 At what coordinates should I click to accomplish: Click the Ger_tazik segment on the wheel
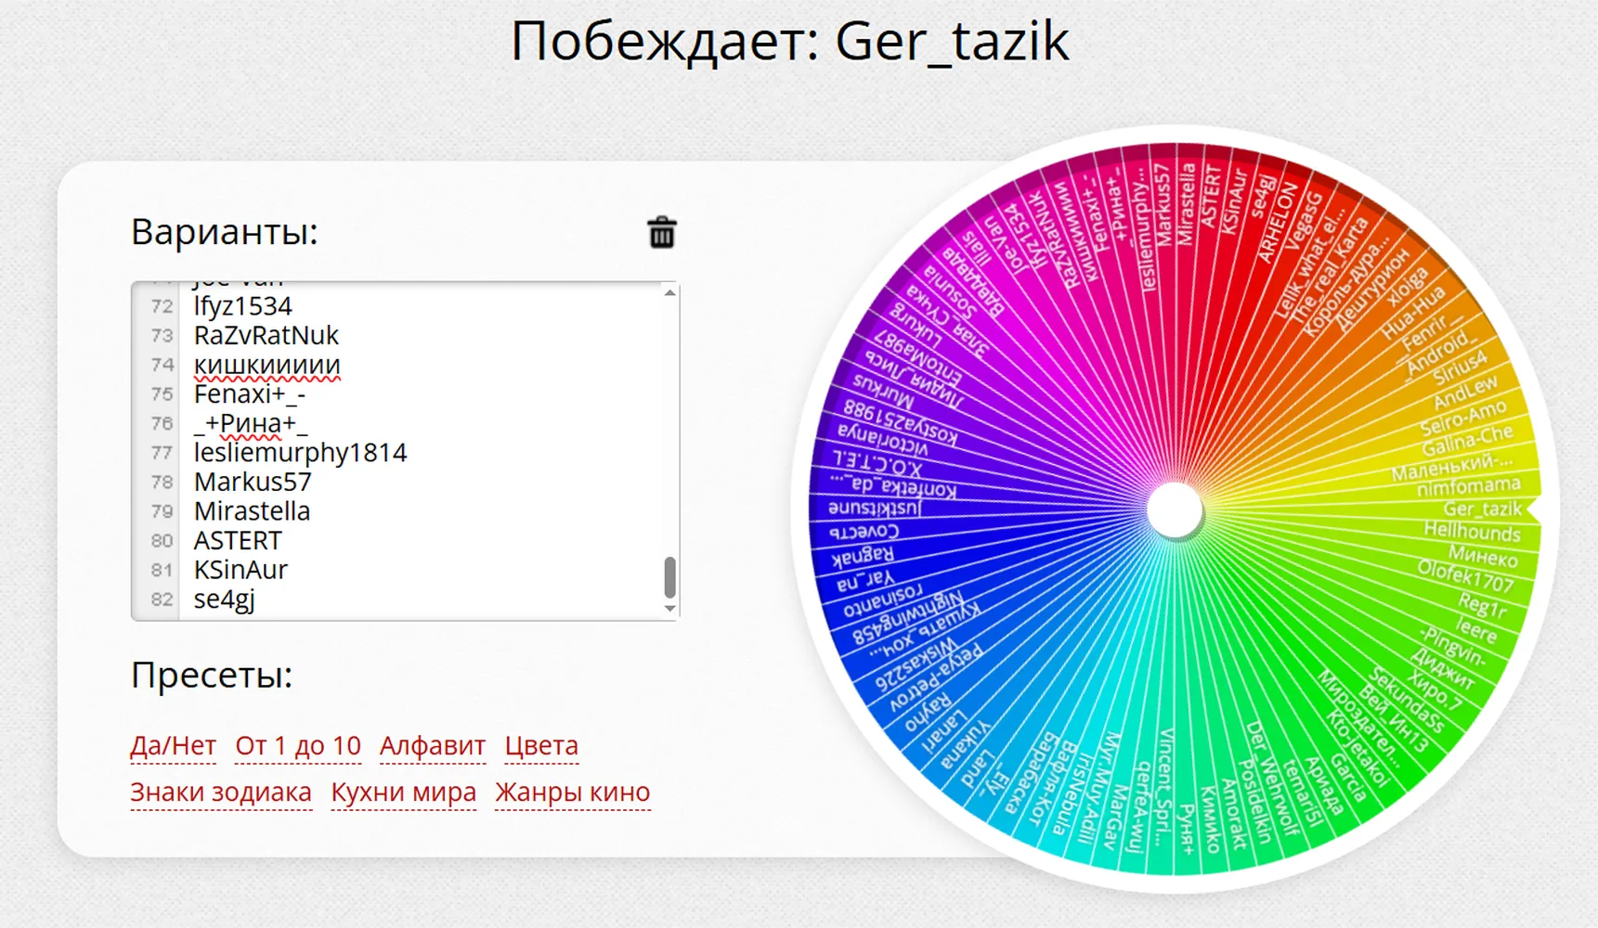pyautogui.click(x=1482, y=509)
